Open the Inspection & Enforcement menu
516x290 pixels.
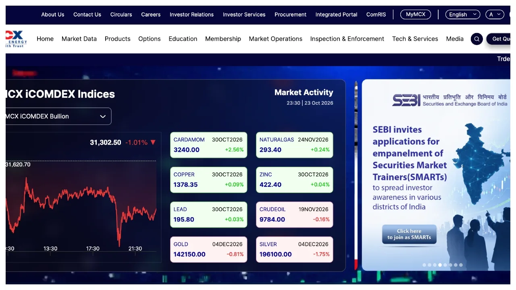pyautogui.click(x=347, y=39)
